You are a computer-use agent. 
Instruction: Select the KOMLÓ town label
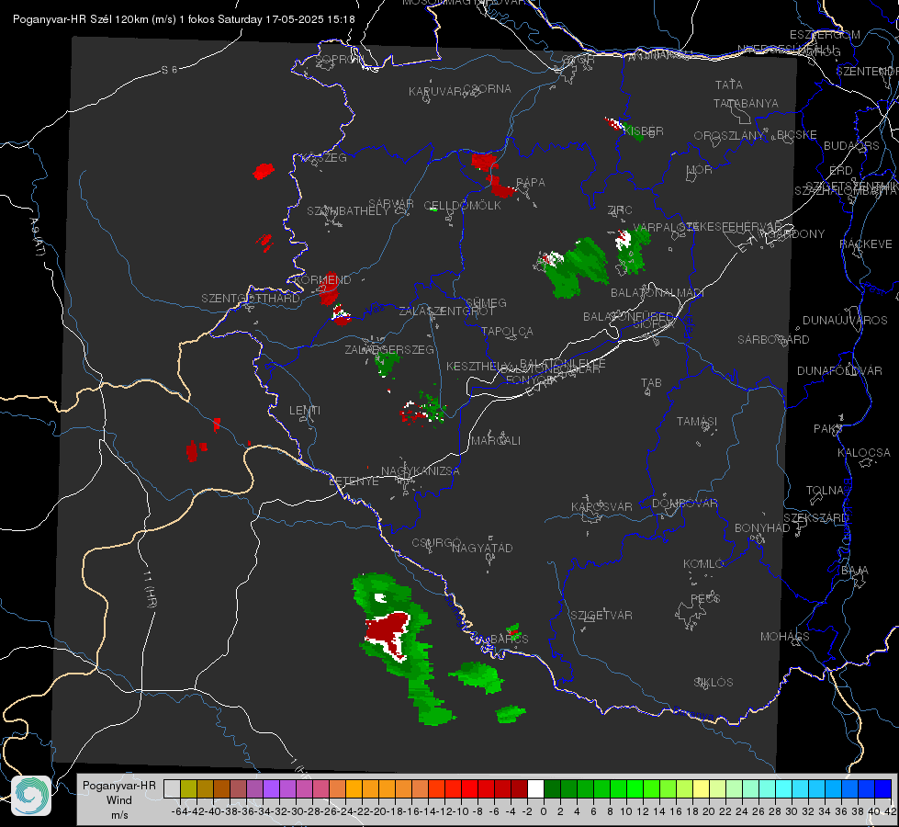(x=703, y=564)
